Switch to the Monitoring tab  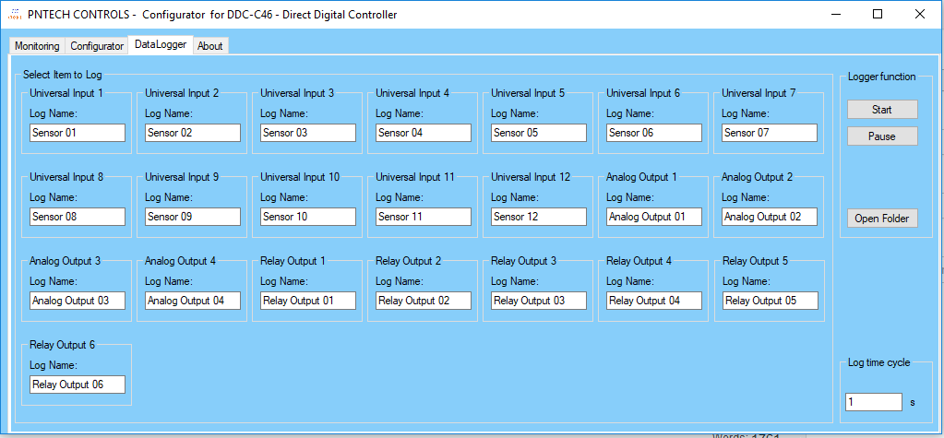tap(37, 46)
